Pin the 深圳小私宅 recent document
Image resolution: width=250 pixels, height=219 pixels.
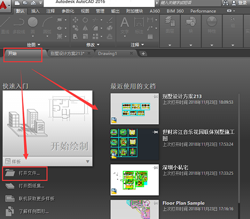coord(155,168)
